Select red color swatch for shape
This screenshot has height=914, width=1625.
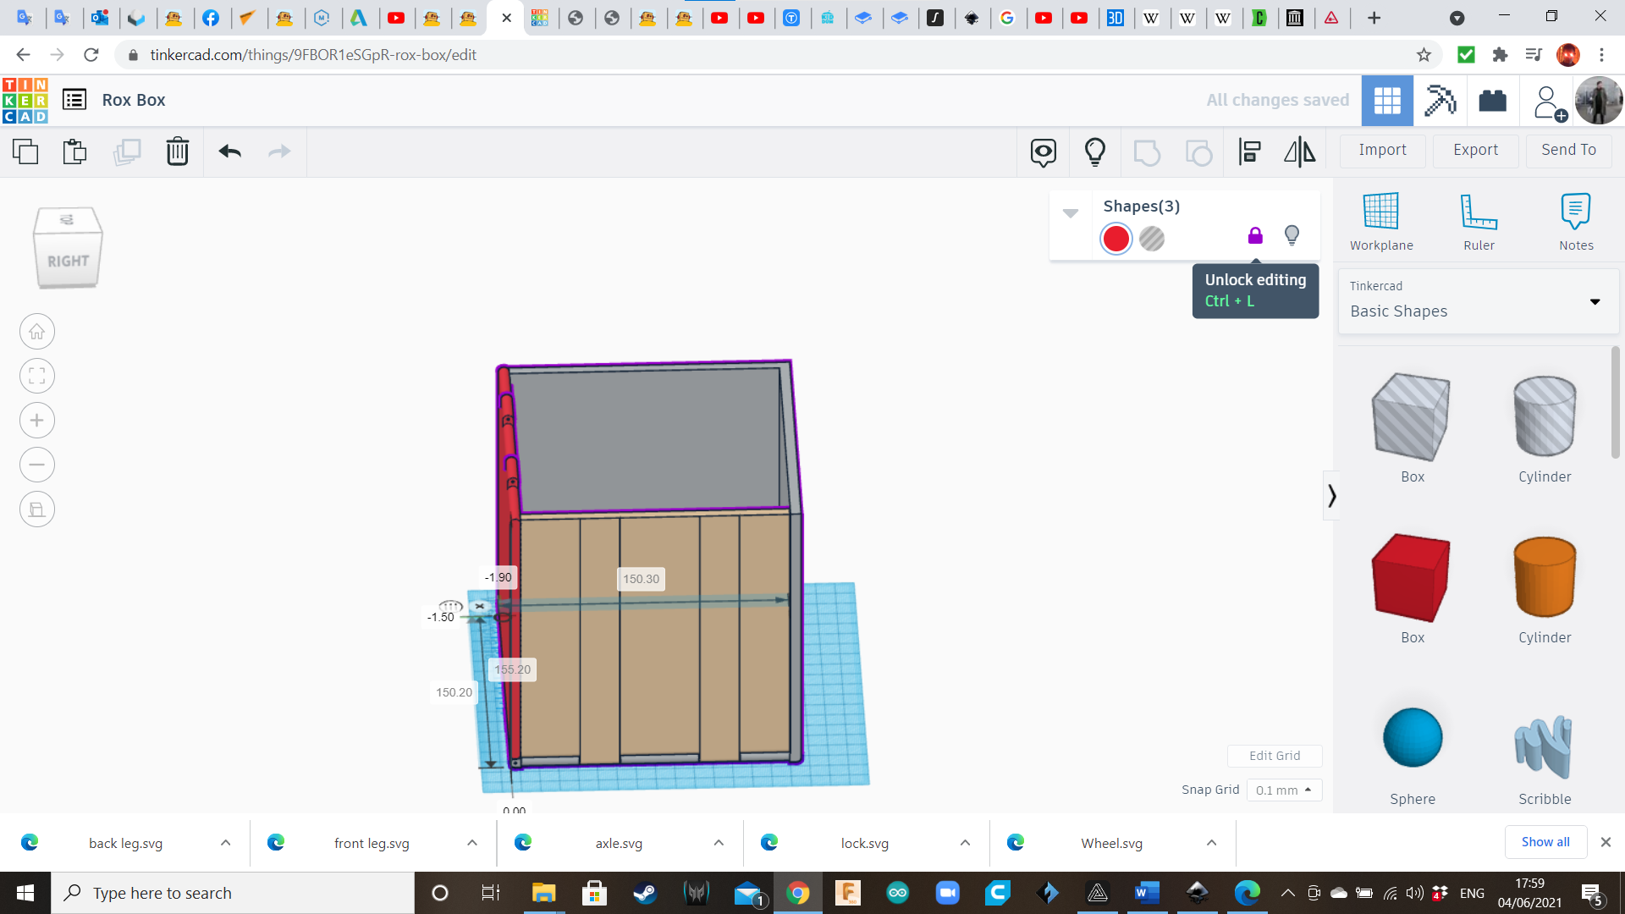coord(1115,238)
